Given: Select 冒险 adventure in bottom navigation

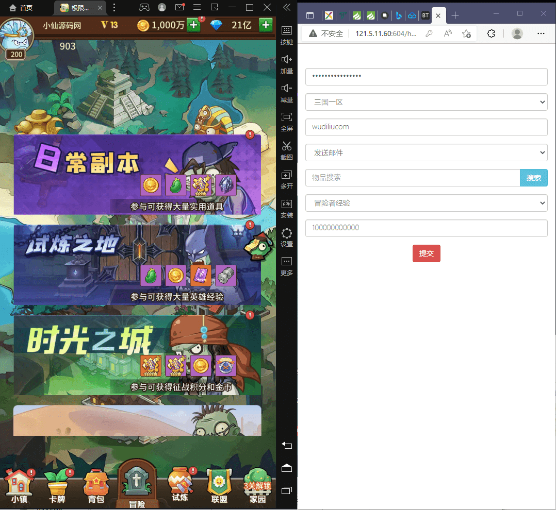Looking at the screenshot, I should coord(137,484).
